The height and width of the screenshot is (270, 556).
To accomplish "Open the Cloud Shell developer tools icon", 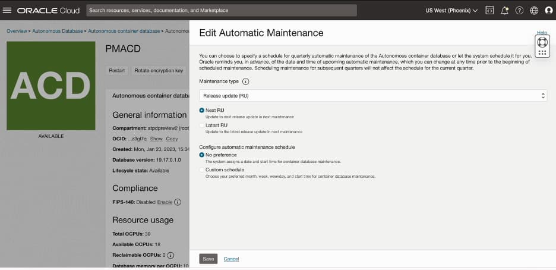I will tap(489, 10).
